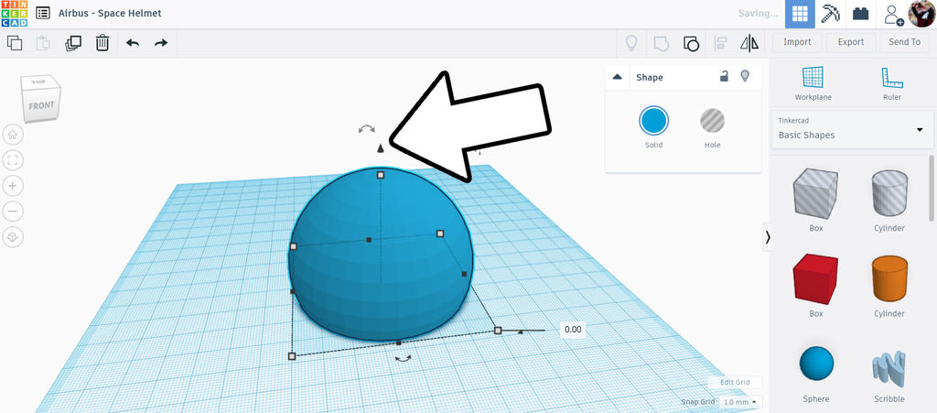
Task: Click the Copy icon
Action: pyautogui.click(x=15, y=43)
